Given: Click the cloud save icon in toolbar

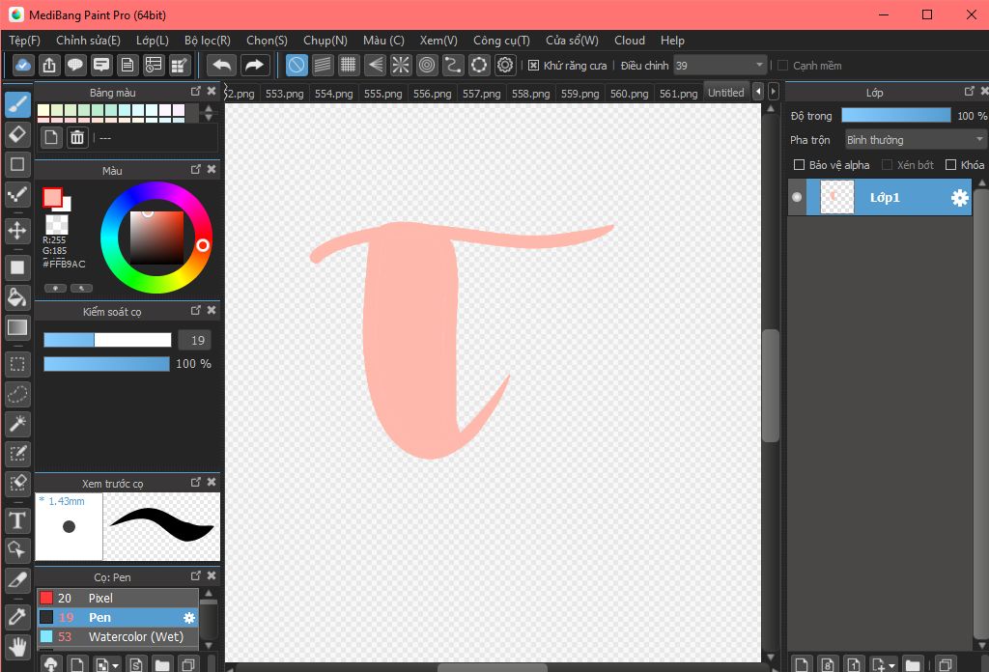Looking at the screenshot, I should pos(23,65).
